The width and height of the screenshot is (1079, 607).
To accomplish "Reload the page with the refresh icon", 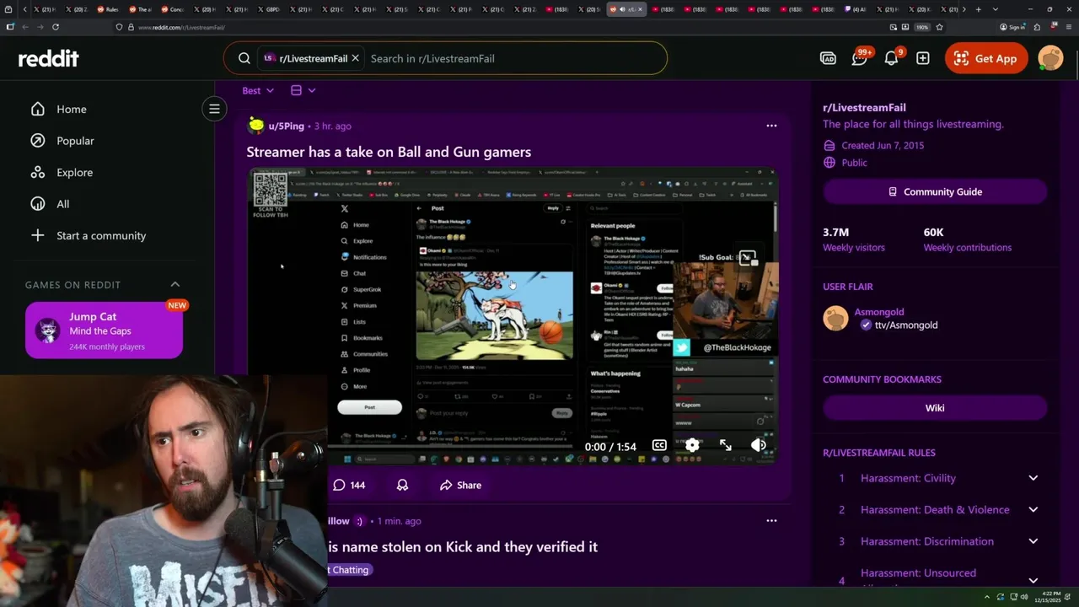I will pyautogui.click(x=55, y=27).
